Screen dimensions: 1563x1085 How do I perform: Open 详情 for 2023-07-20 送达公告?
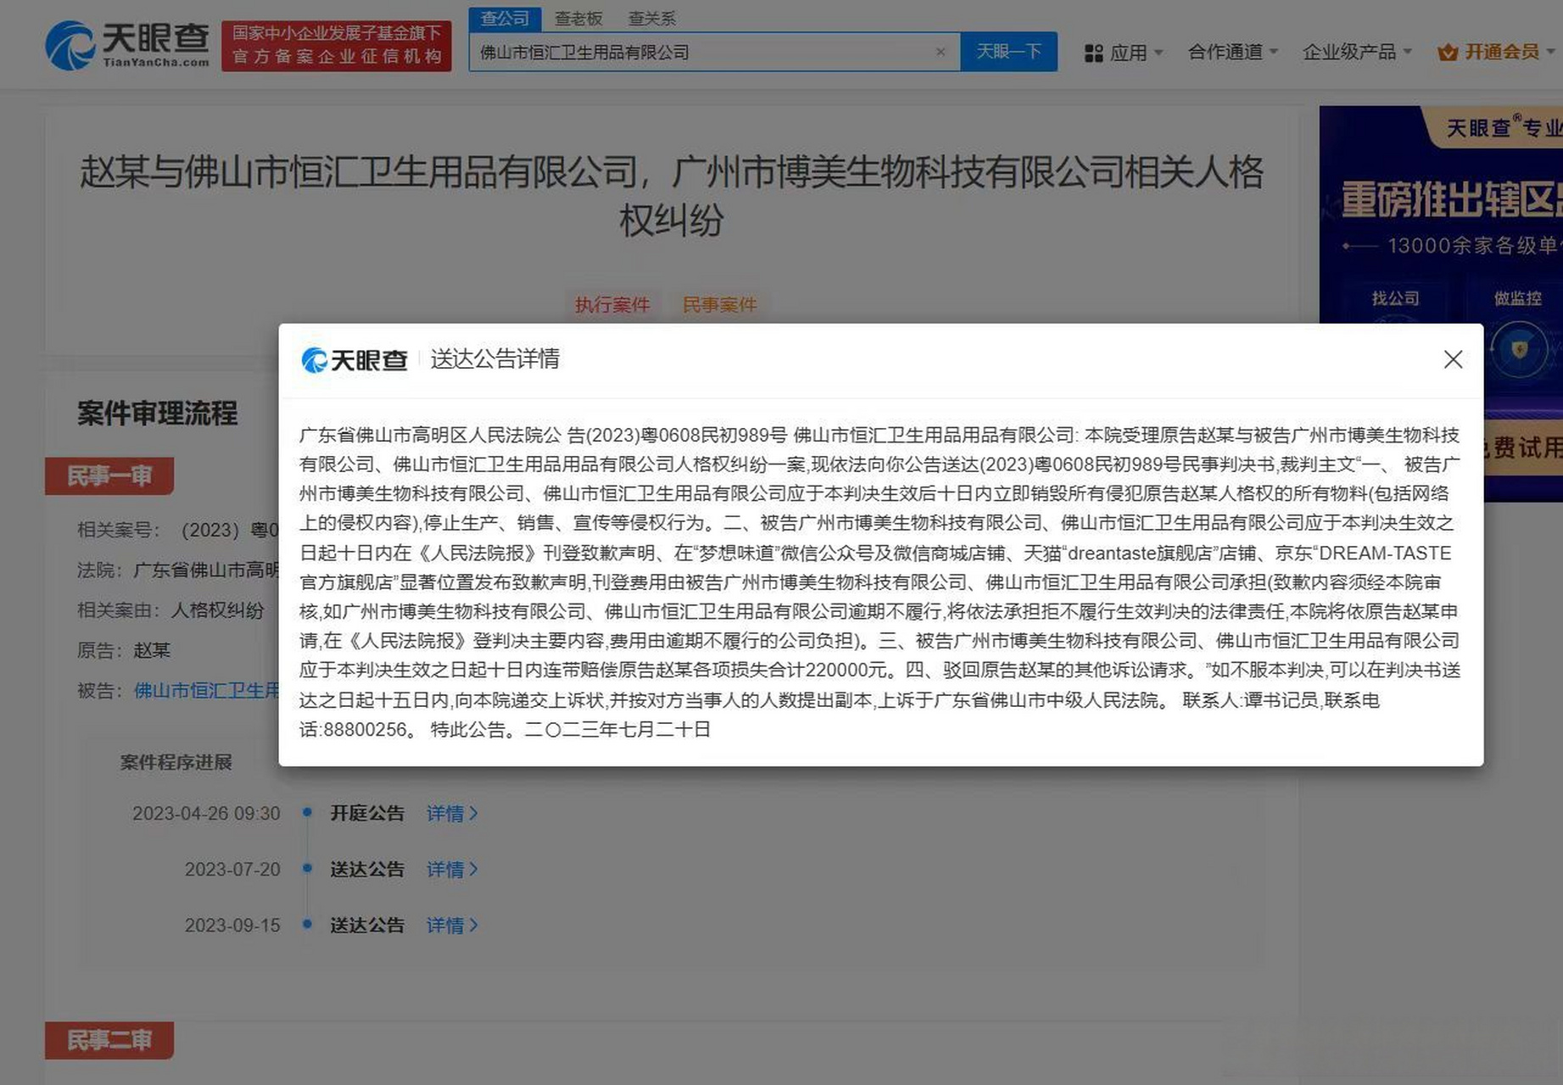pyautogui.click(x=452, y=869)
